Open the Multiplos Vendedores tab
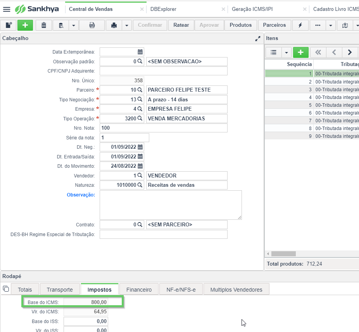 (236, 289)
